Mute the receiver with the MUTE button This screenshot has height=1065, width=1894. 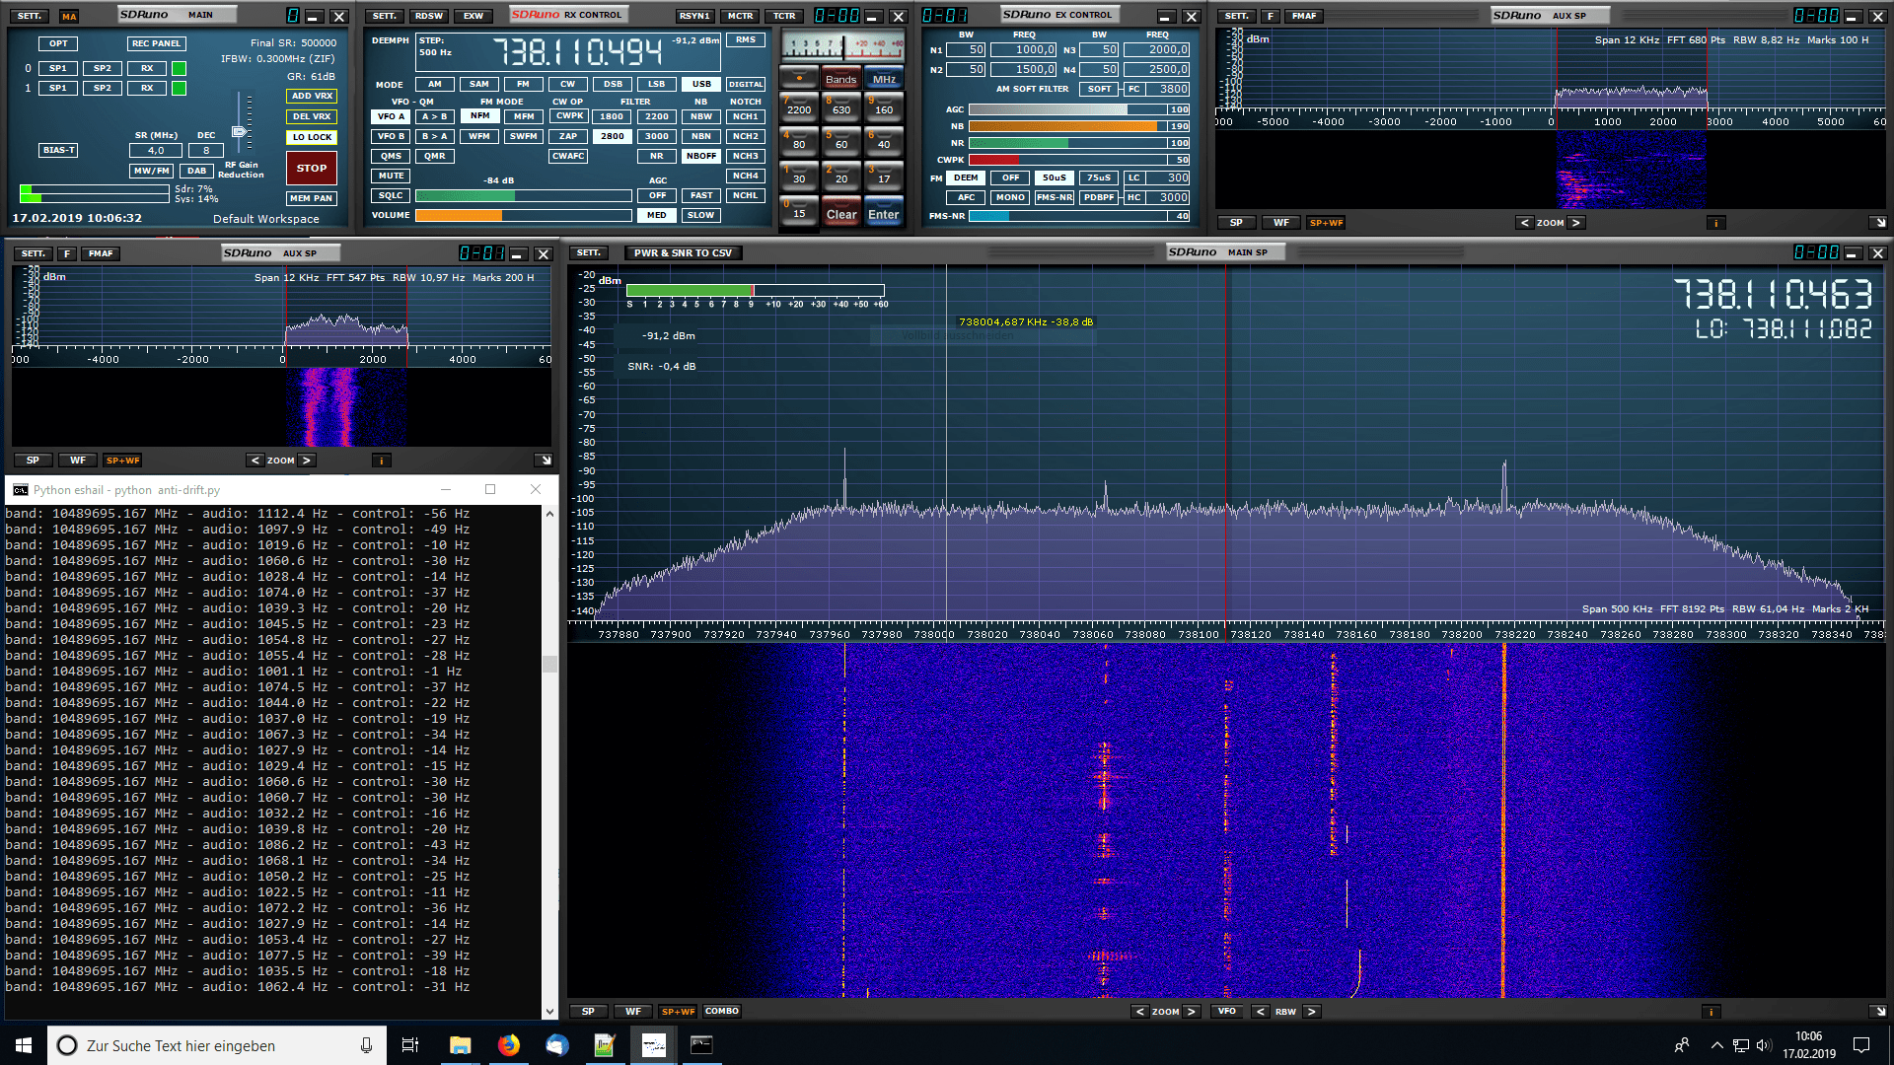click(390, 175)
